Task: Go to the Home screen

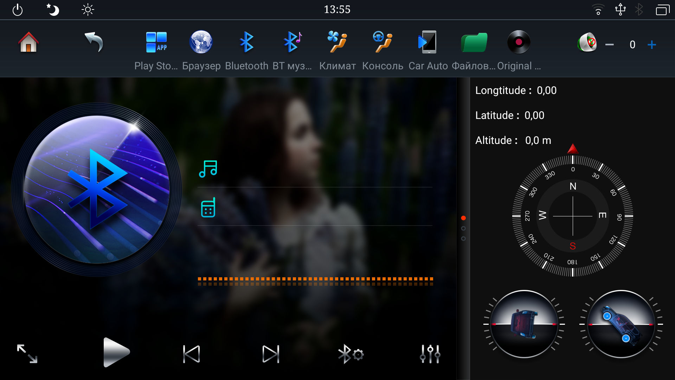Action: click(x=28, y=42)
